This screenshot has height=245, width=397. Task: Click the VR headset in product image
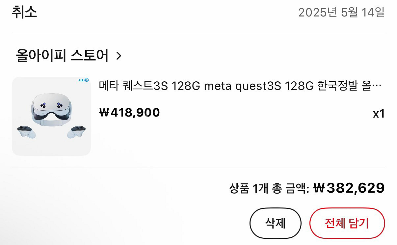tap(51, 107)
